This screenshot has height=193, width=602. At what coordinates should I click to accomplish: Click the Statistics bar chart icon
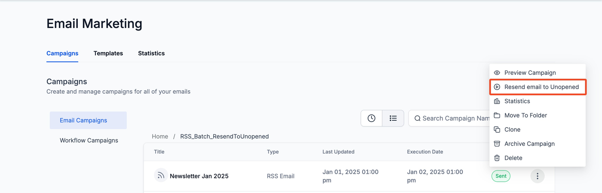tap(497, 101)
